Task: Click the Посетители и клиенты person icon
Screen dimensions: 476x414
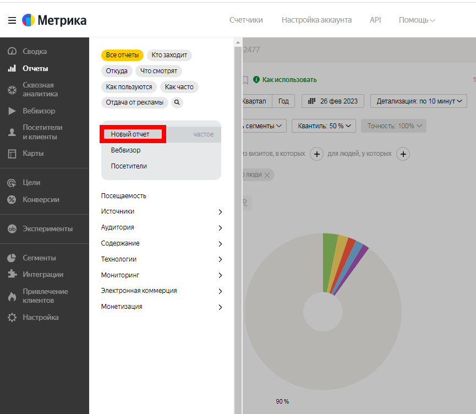Action: pos(12,132)
